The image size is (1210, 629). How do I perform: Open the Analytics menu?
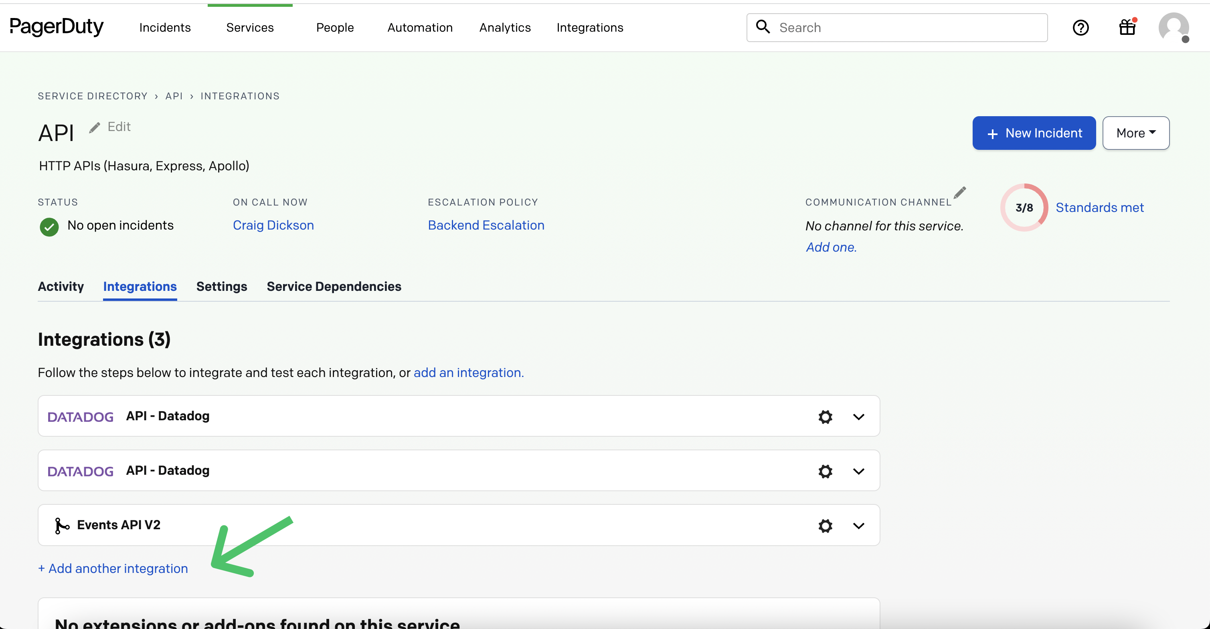(x=505, y=28)
